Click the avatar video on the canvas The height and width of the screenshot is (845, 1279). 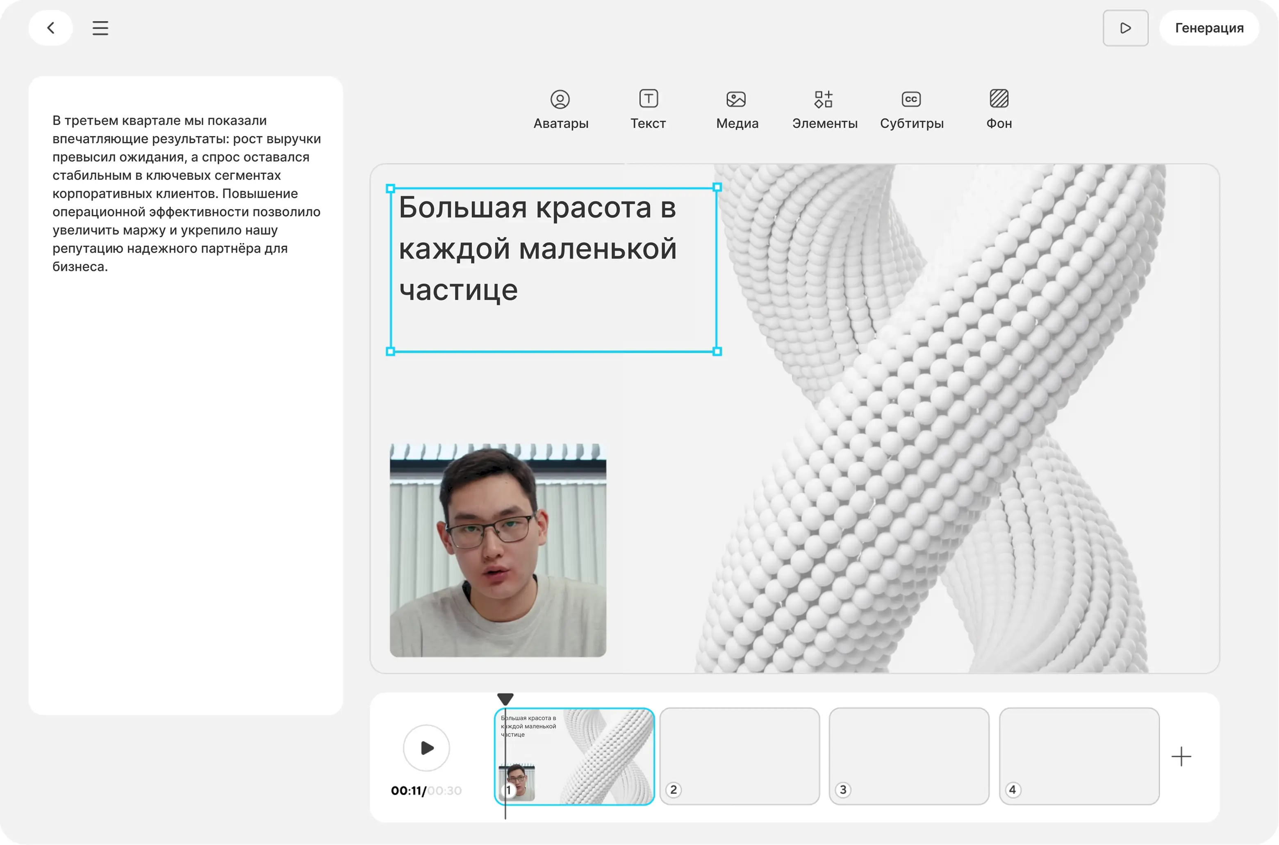[x=498, y=550]
